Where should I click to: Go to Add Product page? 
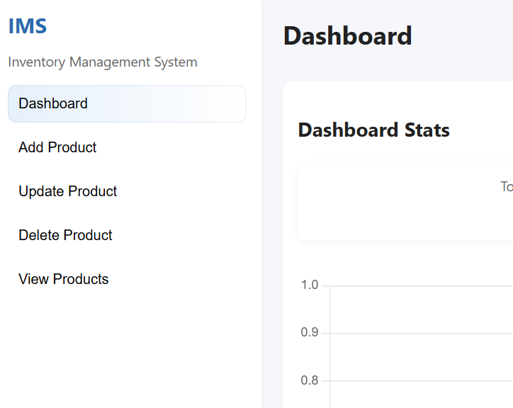click(x=57, y=147)
